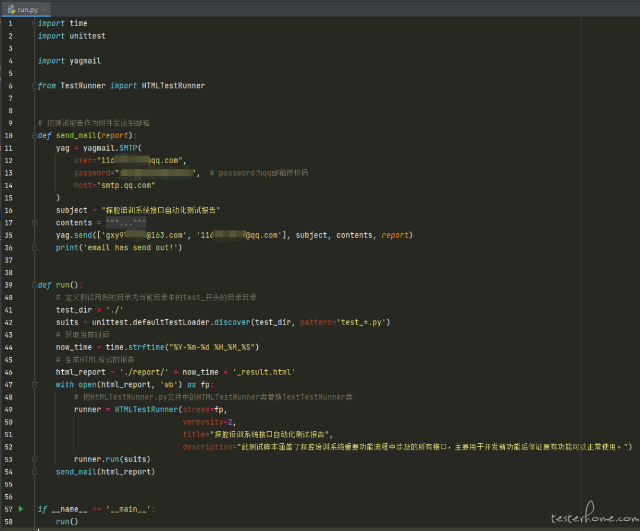The height and width of the screenshot is (531, 640).
Task: Click the Python file icon on run.py tab
Action: point(11,9)
